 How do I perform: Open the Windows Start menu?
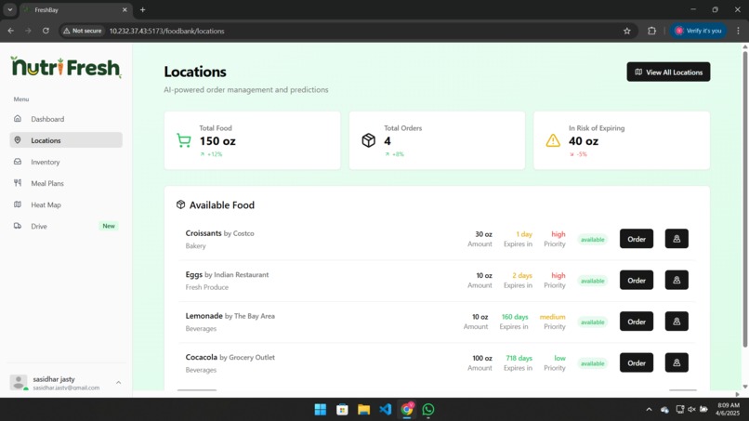320,410
